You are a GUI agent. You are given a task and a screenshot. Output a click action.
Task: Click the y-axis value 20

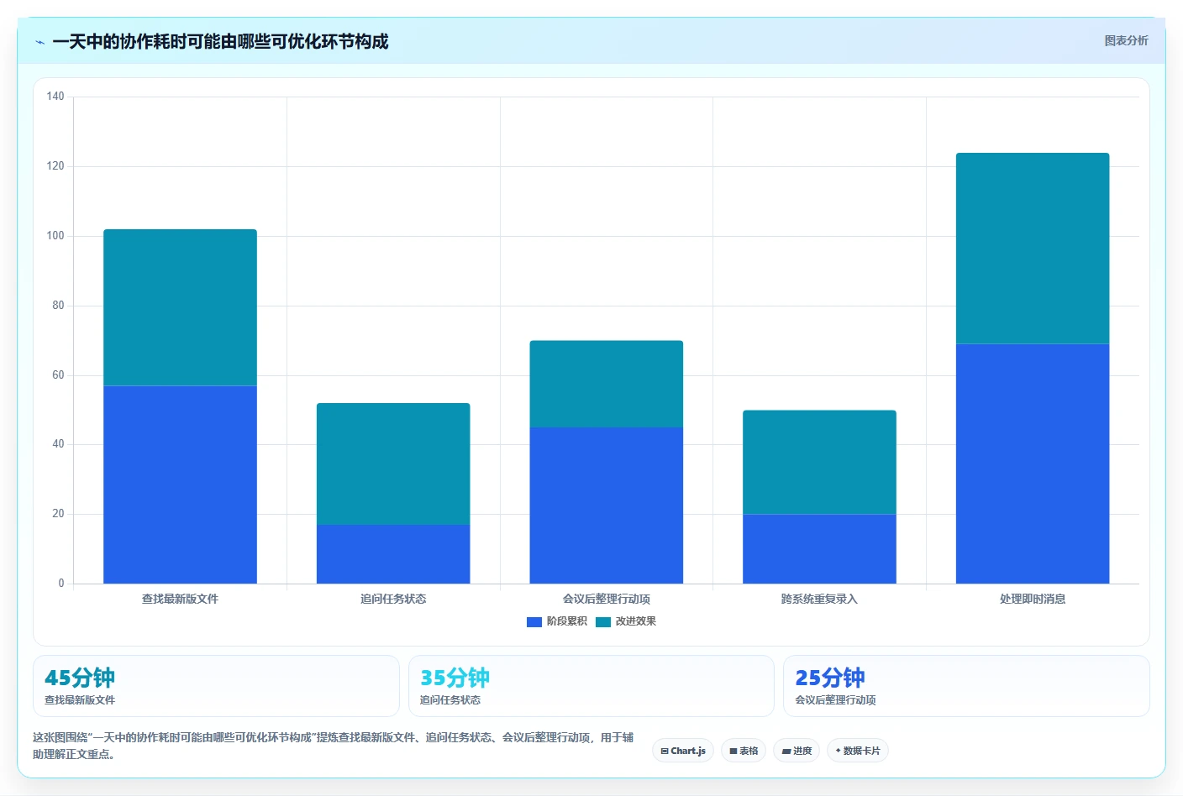tap(58, 514)
